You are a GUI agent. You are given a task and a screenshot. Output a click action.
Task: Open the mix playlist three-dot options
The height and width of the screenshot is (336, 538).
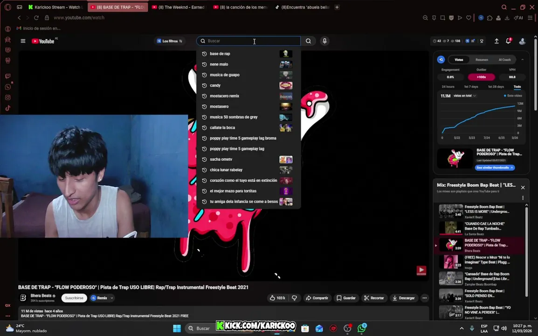coord(523,198)
